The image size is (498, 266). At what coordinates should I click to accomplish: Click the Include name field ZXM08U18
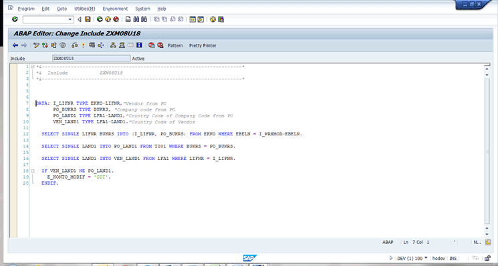91,58
